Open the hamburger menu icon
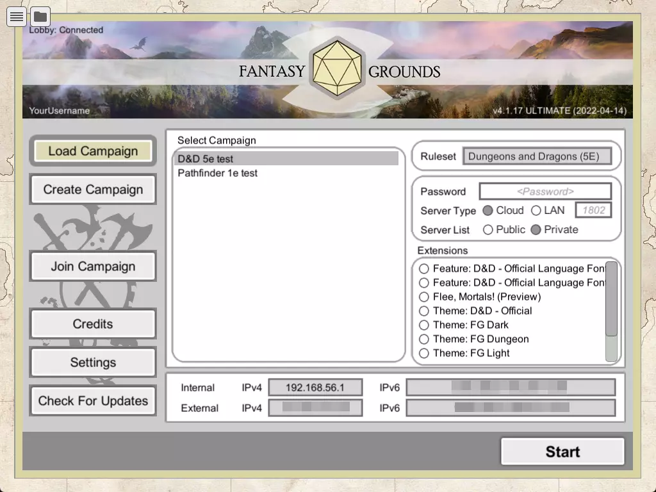 click(16, 17)
